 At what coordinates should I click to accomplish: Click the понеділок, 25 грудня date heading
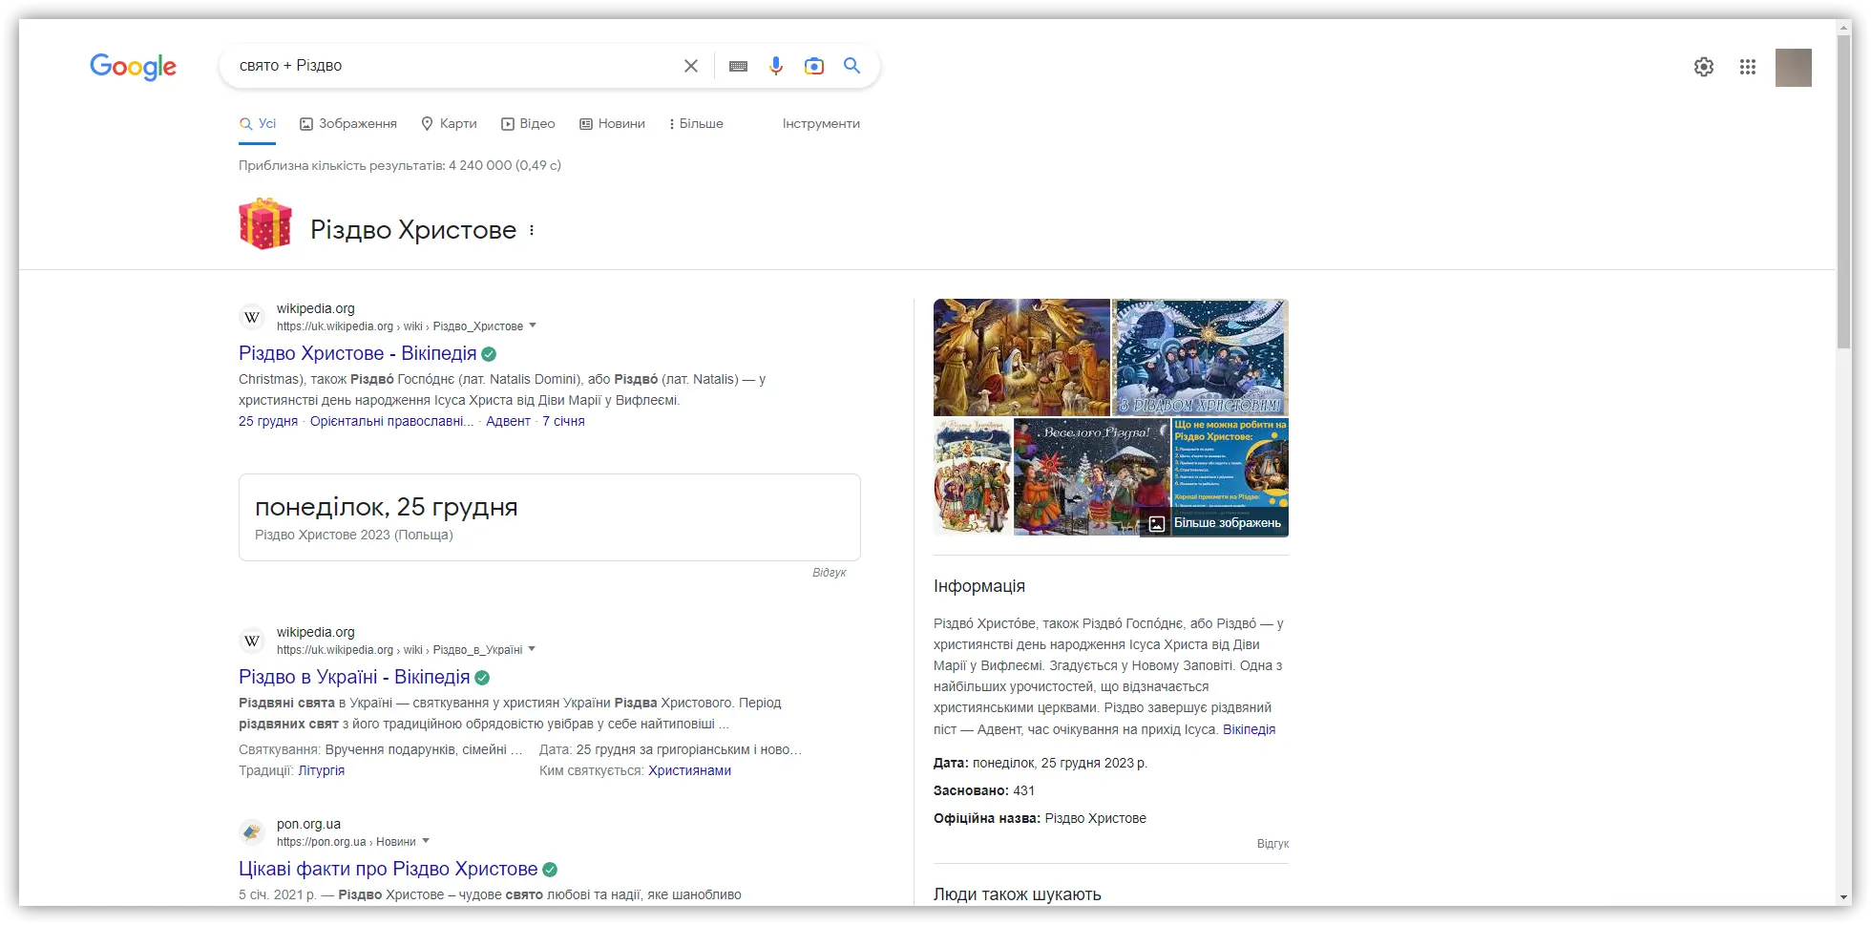(387, 507)
